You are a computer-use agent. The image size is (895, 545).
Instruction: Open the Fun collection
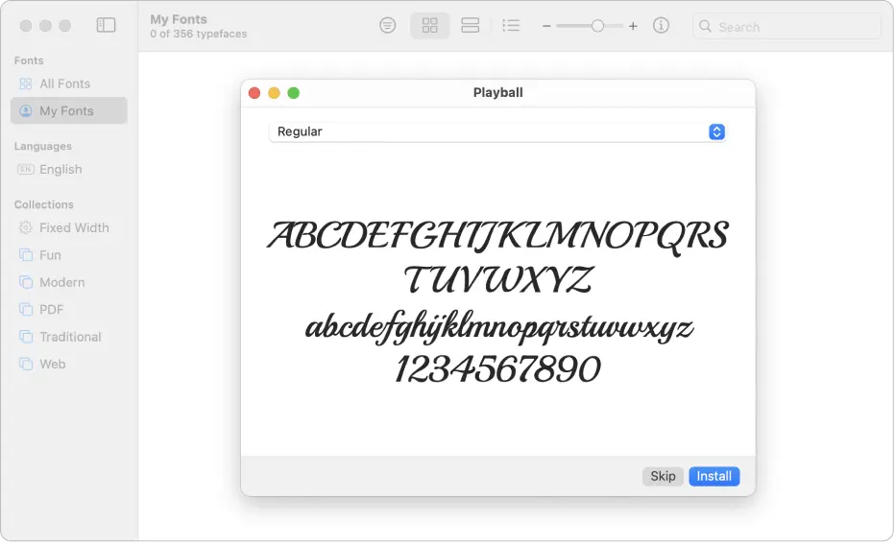click(x=50, y=255)
